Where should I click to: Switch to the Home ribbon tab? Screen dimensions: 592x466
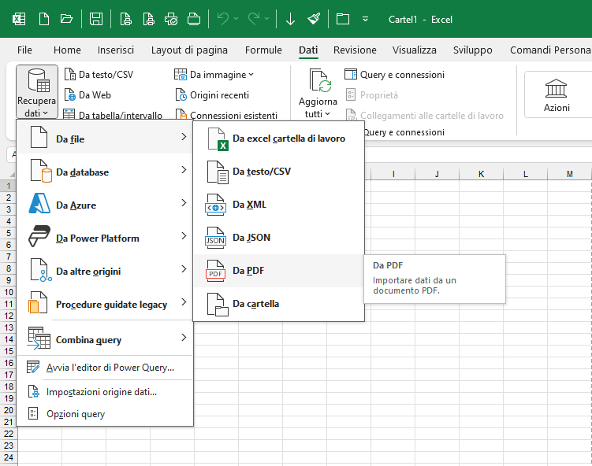coord(67,50)
